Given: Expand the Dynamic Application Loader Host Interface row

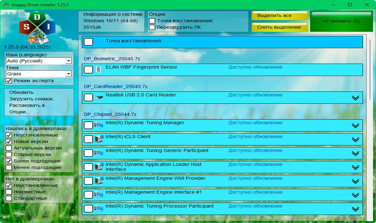Looking at the screenshot, I should pos(355,167).
